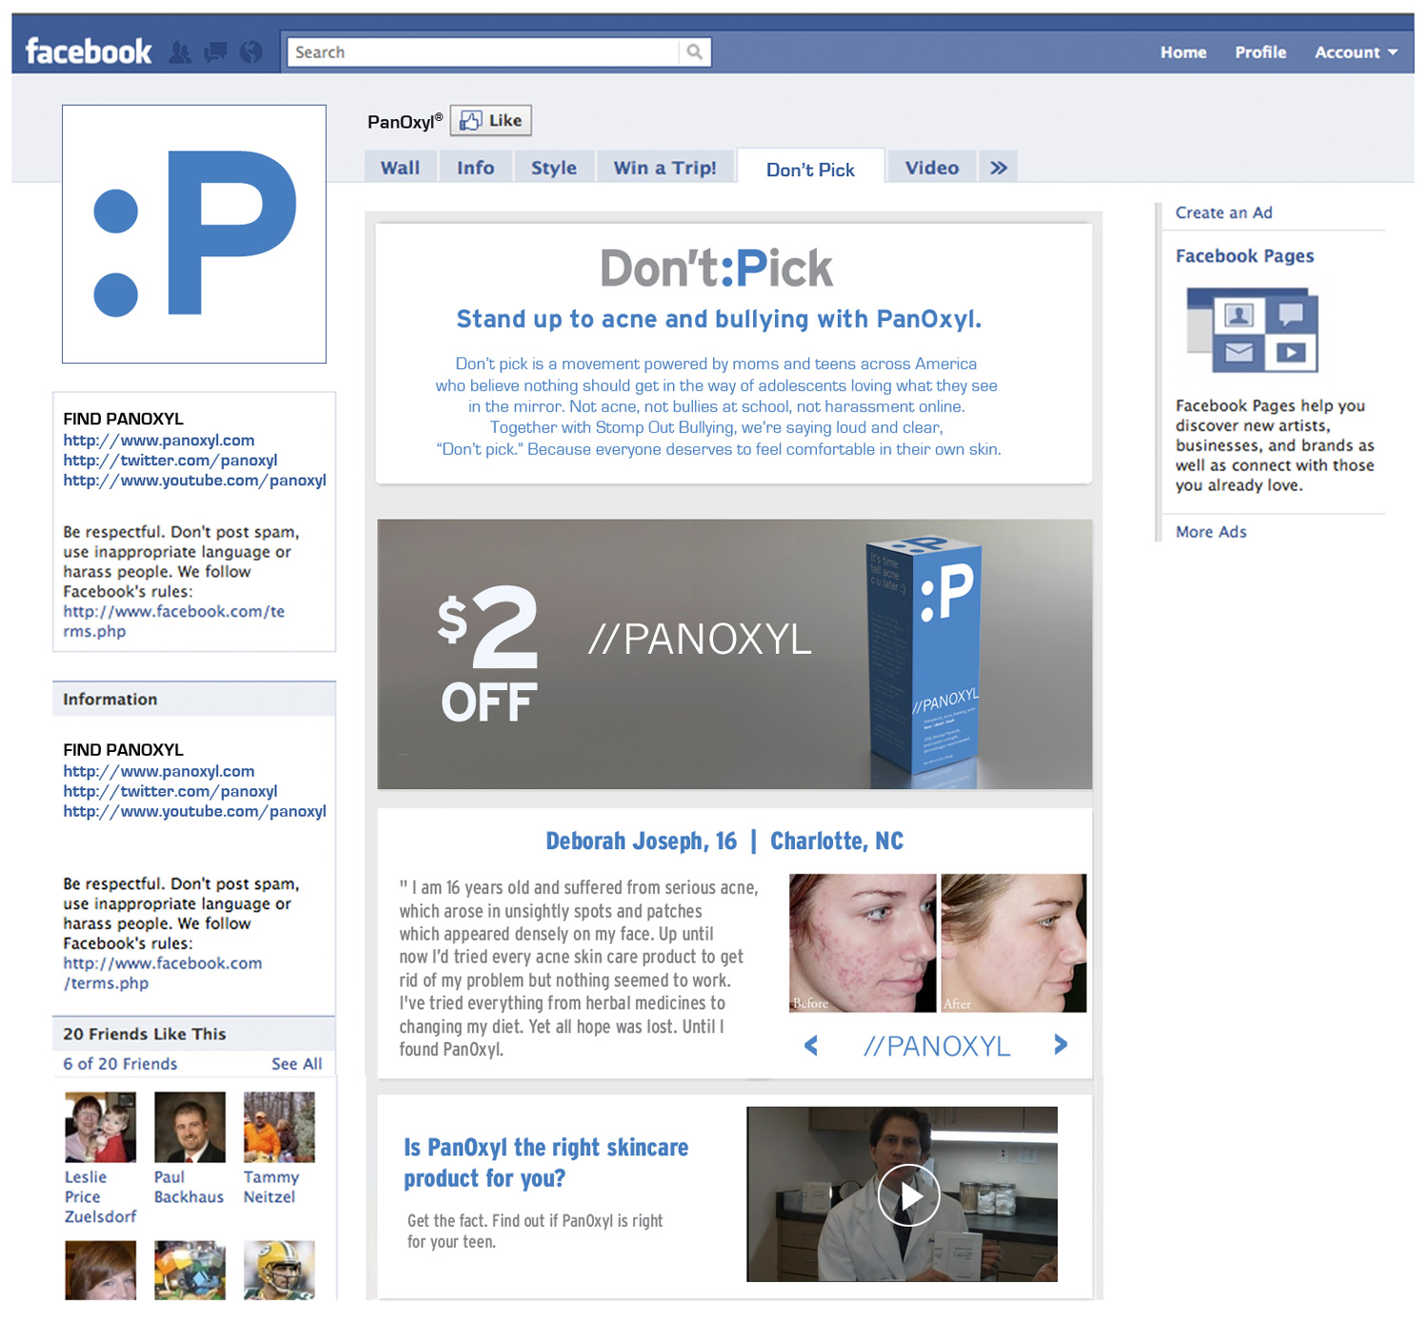Open the first panoxyl.com link in sidebar
This screenshot has height=1323, width=1428.
159,441
